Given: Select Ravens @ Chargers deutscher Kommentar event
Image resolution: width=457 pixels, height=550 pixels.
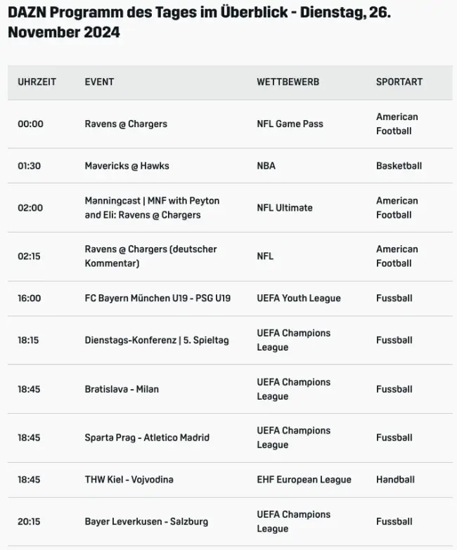Looking at the screenshot, I should point(150,256).
